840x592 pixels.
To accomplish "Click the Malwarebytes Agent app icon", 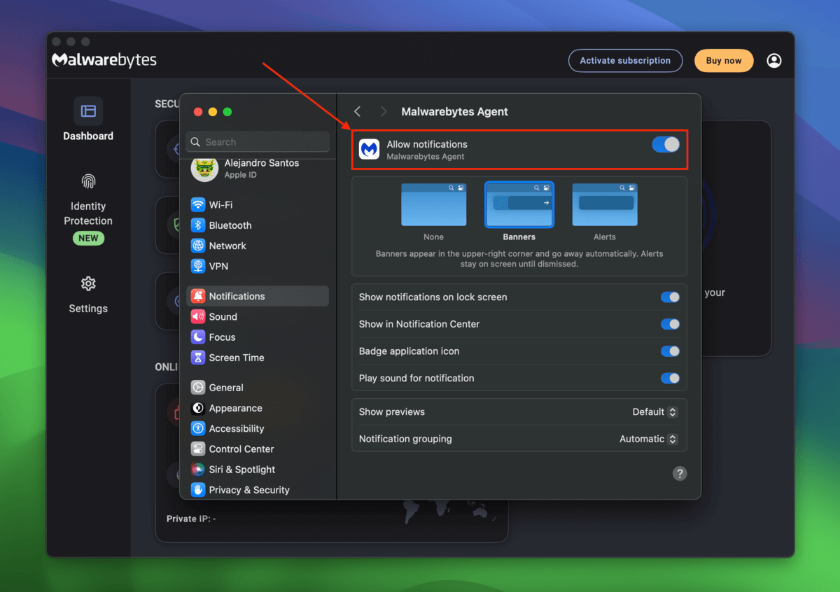I will click(369, 149).
